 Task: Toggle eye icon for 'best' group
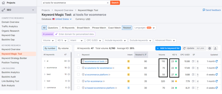point(69,74)
